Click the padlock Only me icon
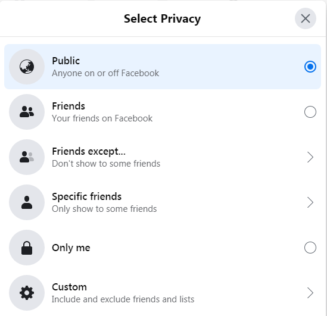Screen dimensions: 327x316 coord(27,248)
